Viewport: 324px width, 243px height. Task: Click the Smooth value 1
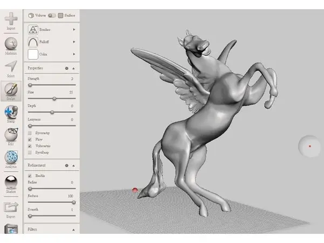[x=72, y=210]
